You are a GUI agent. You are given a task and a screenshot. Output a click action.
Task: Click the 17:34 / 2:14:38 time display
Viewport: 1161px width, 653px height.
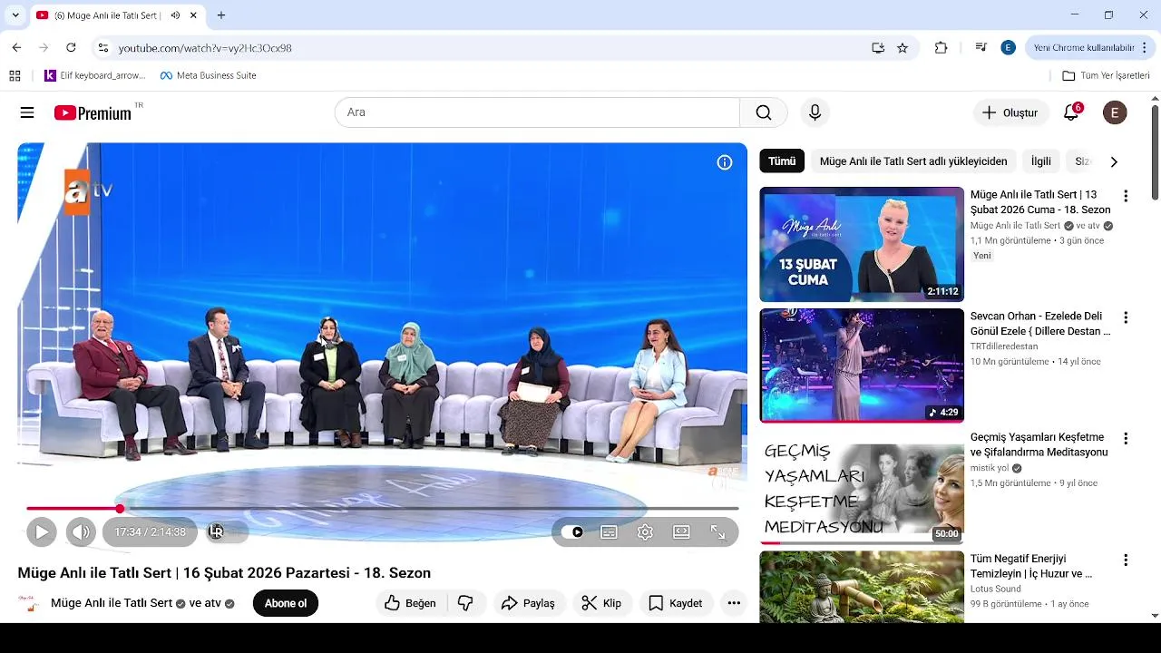pyautogui.click(x=150, y=532)
